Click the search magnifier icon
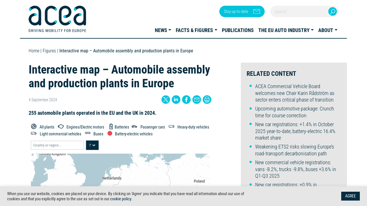 point(332,11)
